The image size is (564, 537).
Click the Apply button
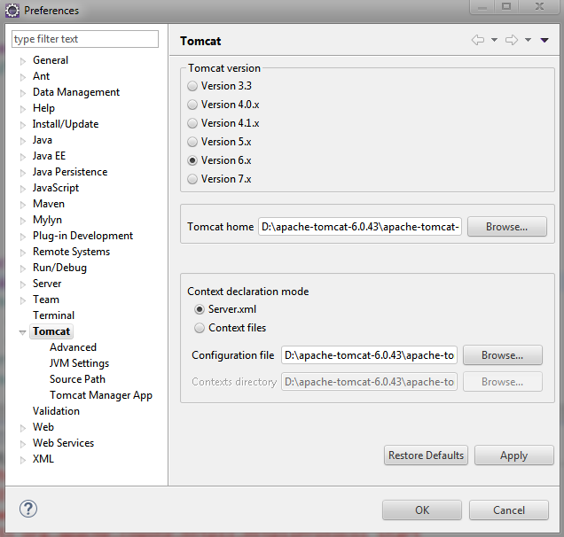tap(514, 455)
